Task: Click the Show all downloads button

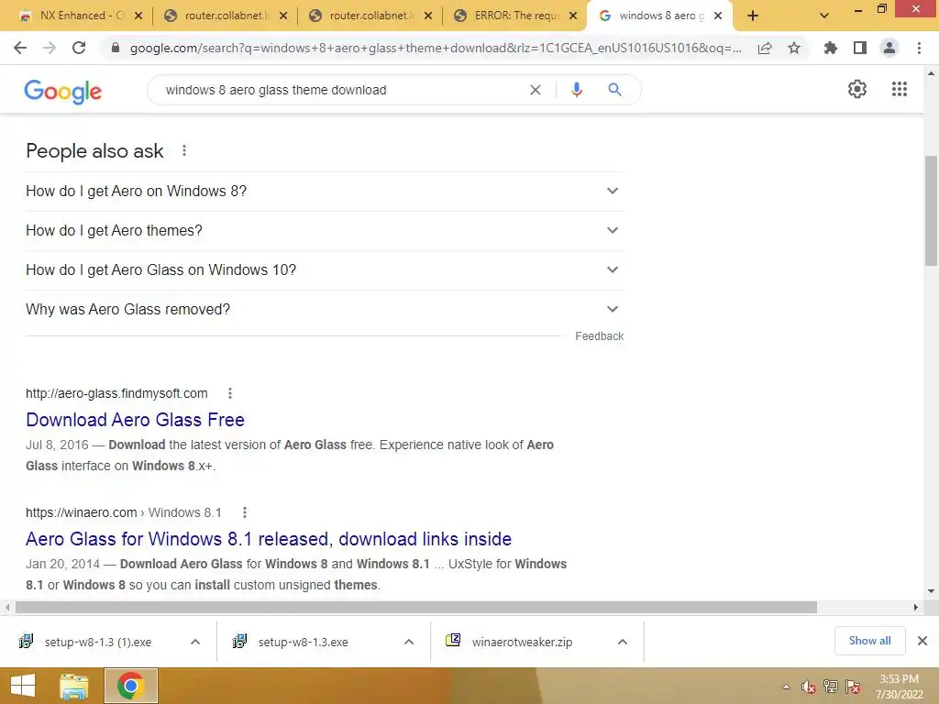Action: 869,641
